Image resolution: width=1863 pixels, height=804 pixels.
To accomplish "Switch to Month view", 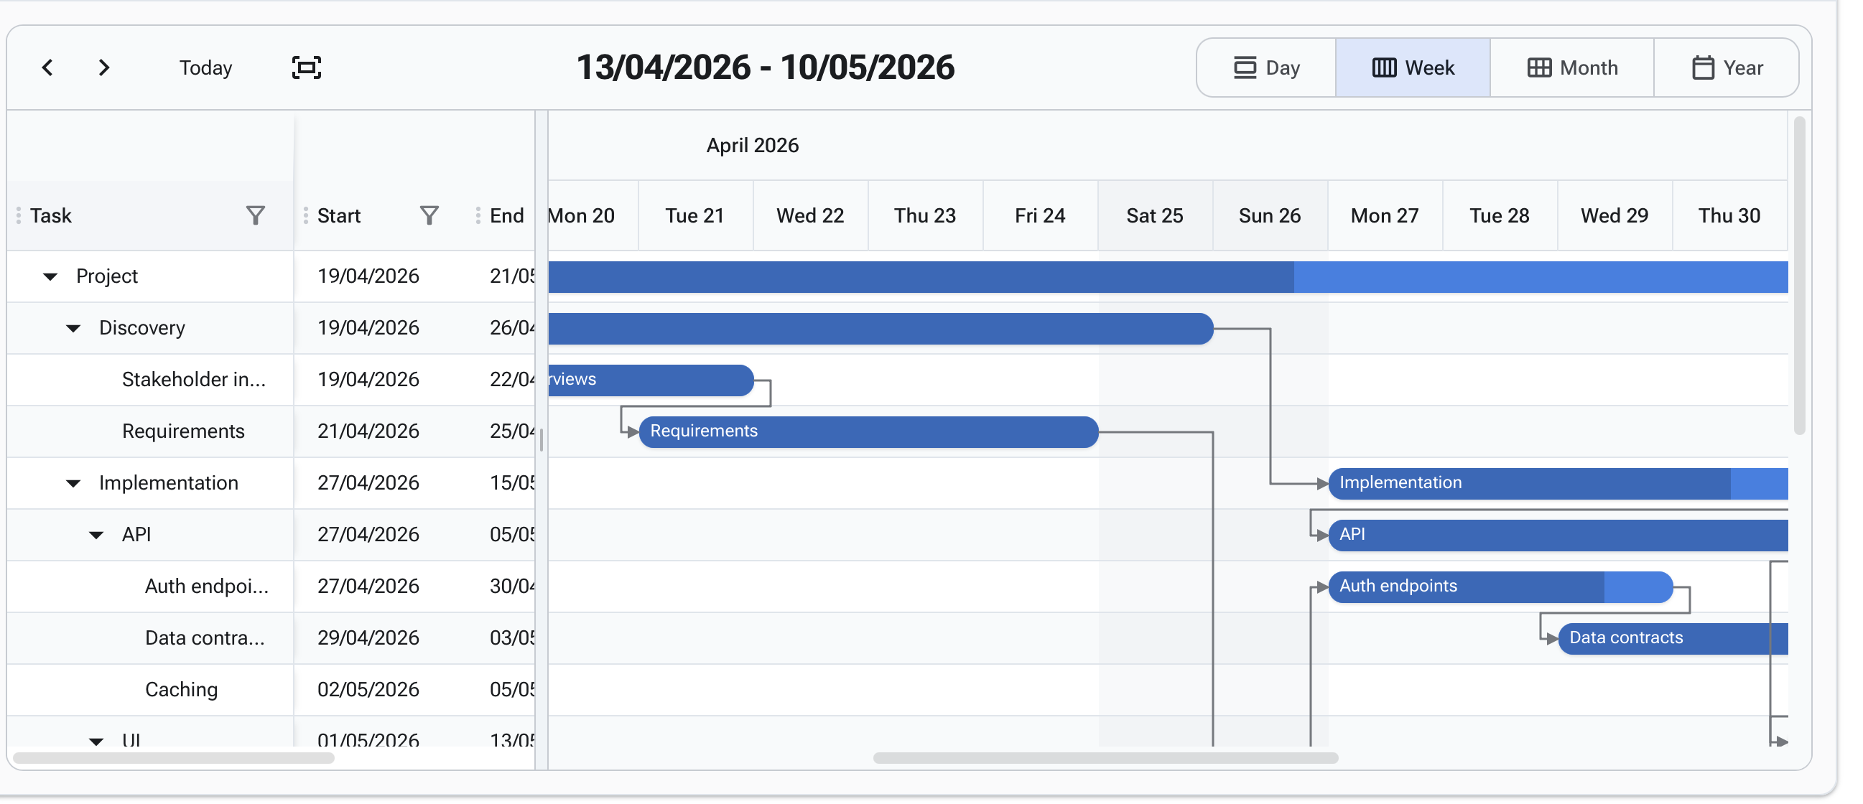I will tap(1571, 68).
